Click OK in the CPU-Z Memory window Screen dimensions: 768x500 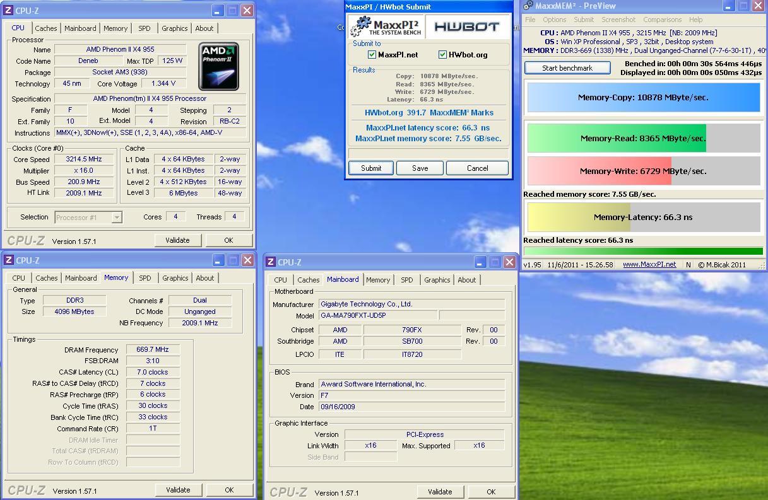[229, 490]
